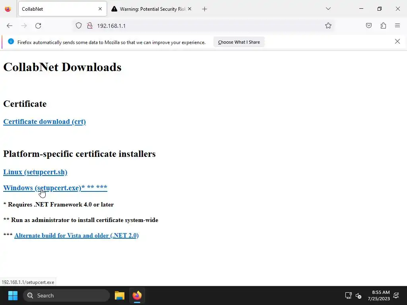Click the Run as administrator note
This screenshot has width=407, height=305.
[81, 220]
